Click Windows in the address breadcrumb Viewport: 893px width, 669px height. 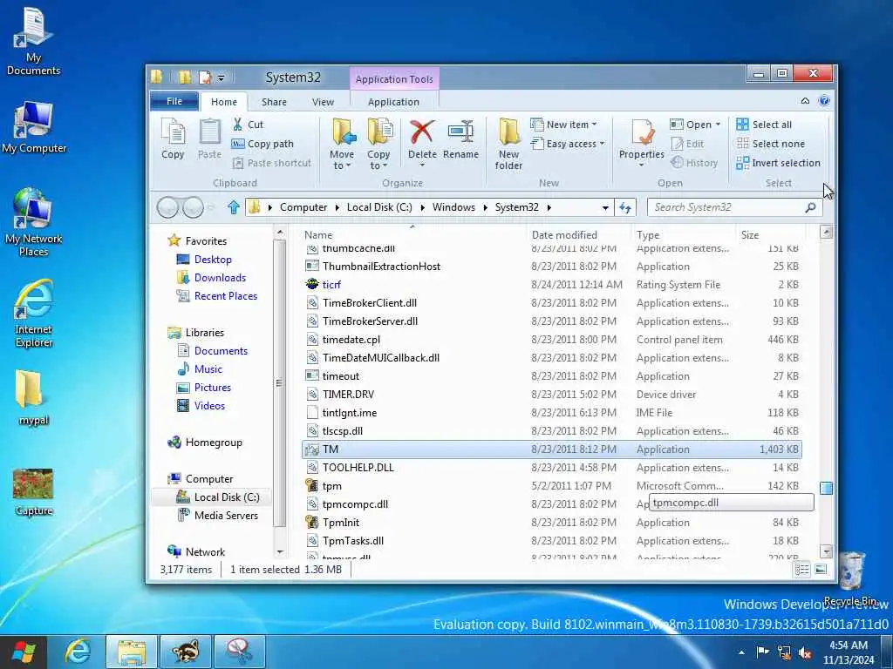(453, 207)
